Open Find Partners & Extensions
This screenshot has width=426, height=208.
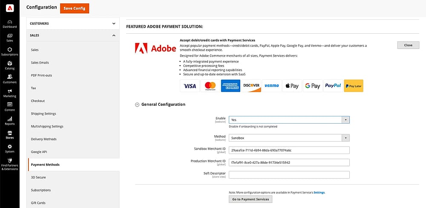10,164
